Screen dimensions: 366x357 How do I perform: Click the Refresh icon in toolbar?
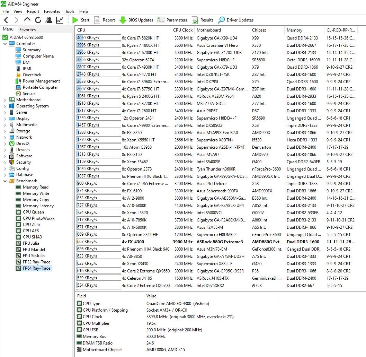pyautogui.click(x=38, y=20)
